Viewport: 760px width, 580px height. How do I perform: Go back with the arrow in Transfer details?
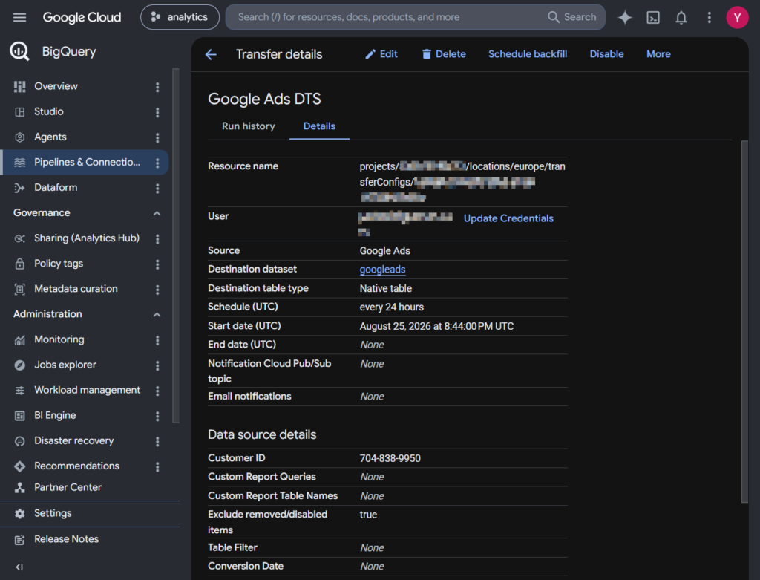[211, 54]
